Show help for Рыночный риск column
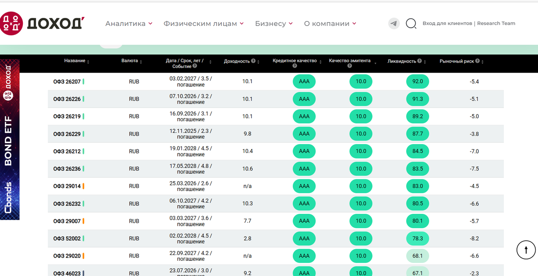The image size is (538, 276). click(477, 61)
